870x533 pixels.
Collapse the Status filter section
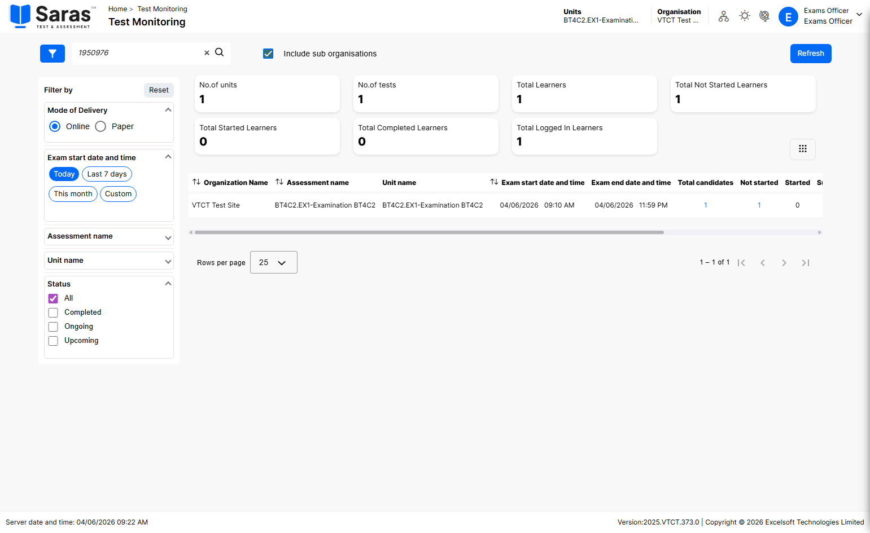pos(168,284)
